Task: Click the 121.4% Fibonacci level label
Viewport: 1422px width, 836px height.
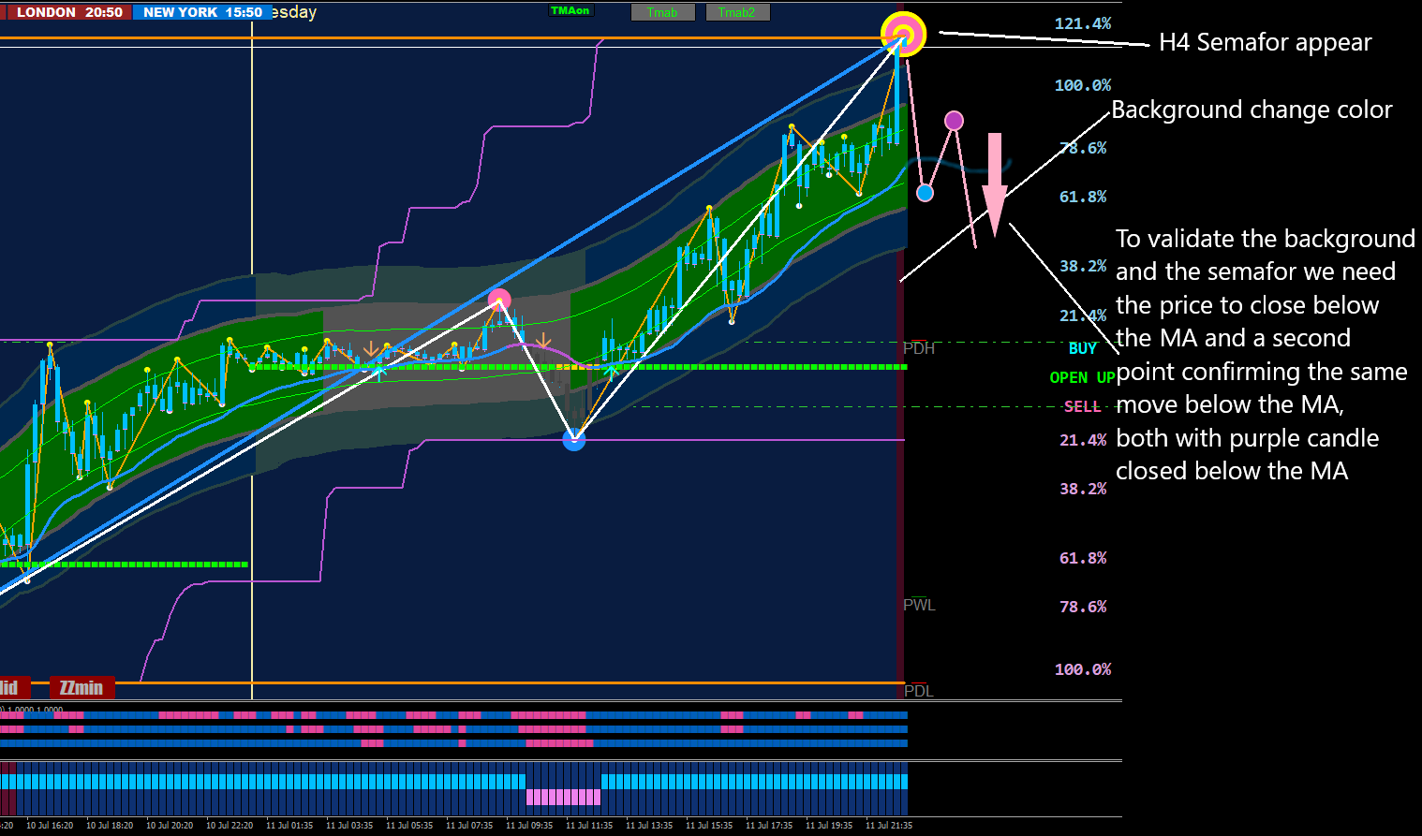Action: click(1083, 23)
